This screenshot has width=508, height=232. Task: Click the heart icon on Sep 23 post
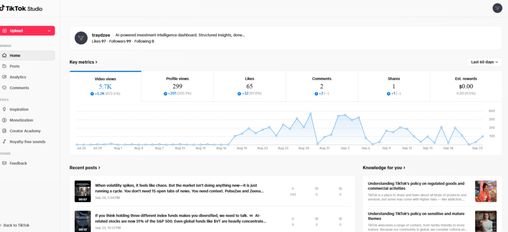(x=317, y=219)
